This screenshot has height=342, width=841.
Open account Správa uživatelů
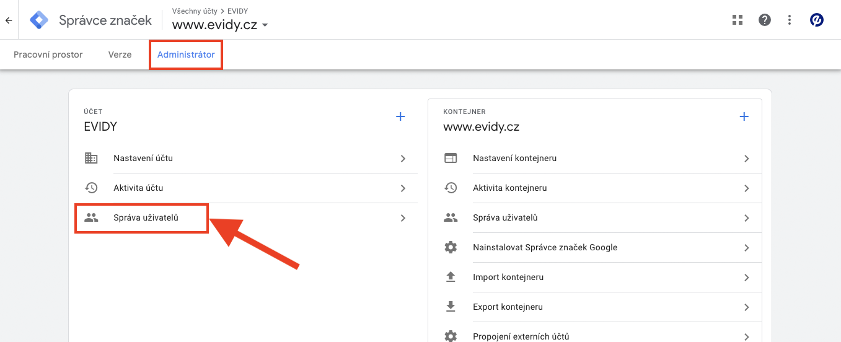[146, 218]
